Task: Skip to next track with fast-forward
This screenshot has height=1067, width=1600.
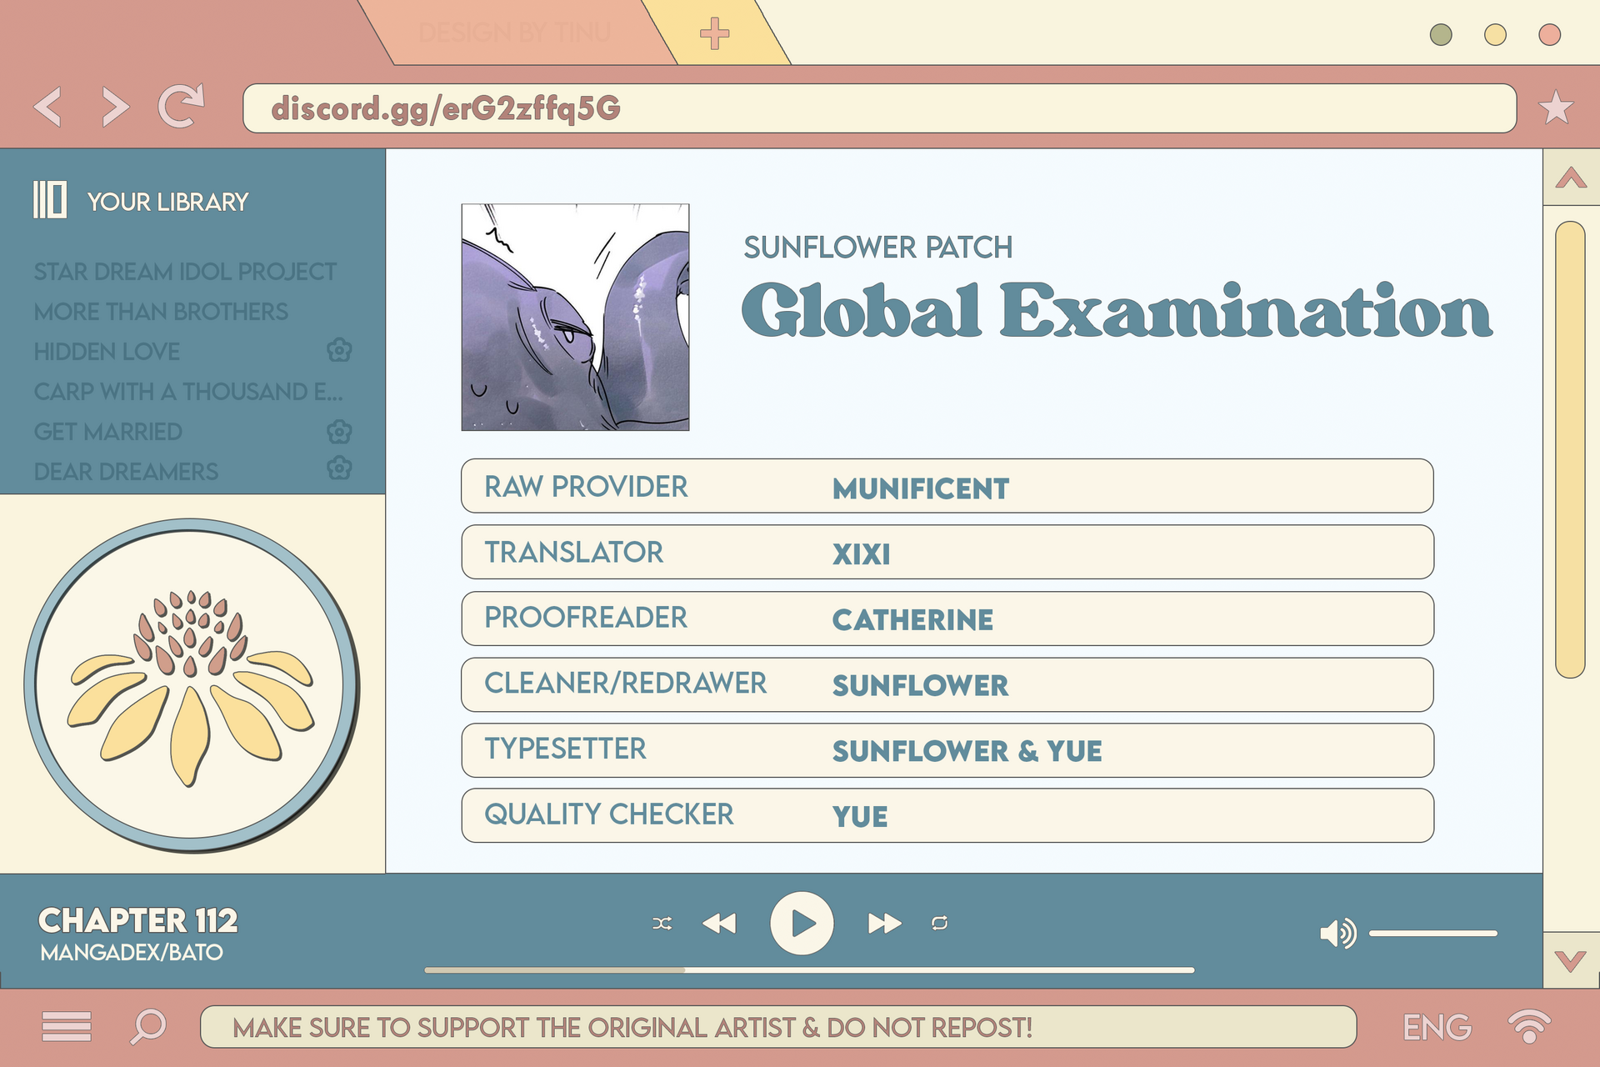Action: coord(884,924)
